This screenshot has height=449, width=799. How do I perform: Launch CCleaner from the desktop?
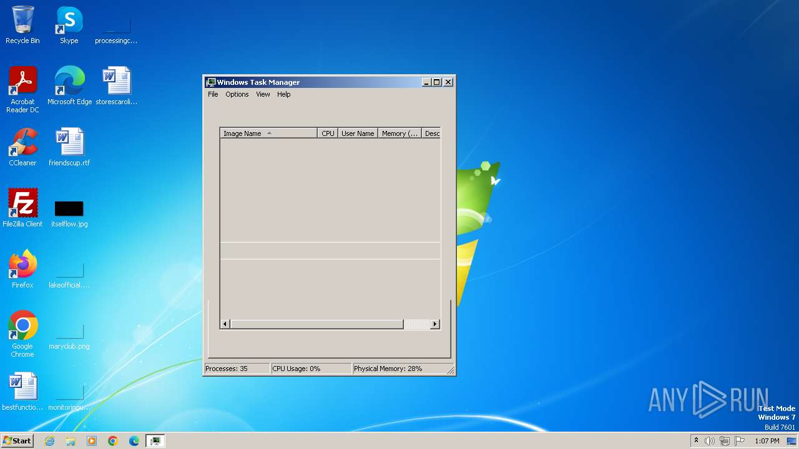pyautogui.click(x=22, y=147)
